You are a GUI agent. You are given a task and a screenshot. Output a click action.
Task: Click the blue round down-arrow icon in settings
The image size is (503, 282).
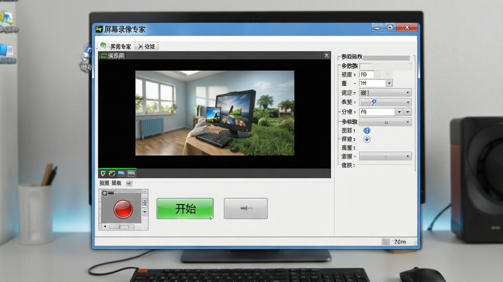point(366,140)
